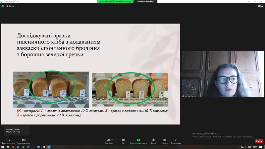Click the shared presentation slide

pyautogui.click(x=90, y=74)
